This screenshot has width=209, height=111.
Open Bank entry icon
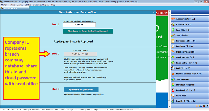pos(173,63)
